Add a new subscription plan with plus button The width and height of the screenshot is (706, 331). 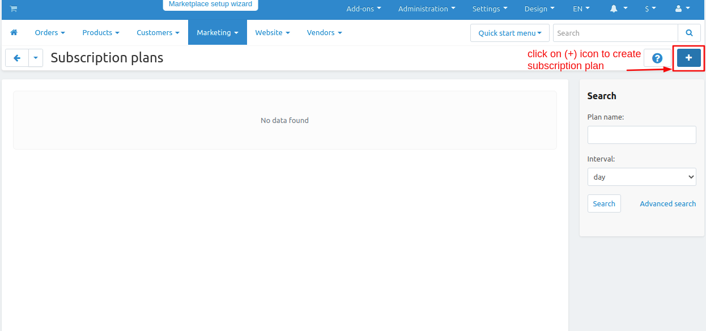tap(689, 58)
